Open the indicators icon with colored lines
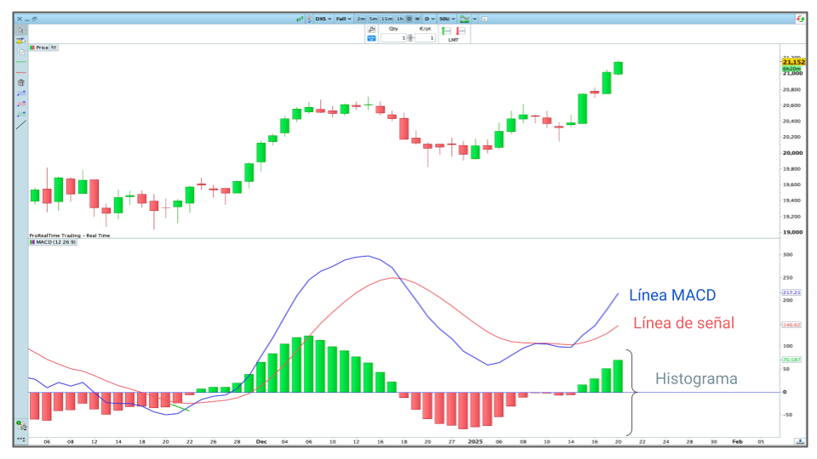 point(465,19)
